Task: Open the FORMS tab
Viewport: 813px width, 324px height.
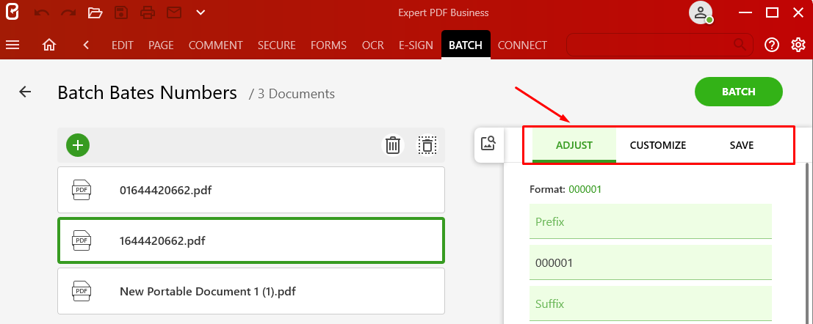Action: [329, 45]
